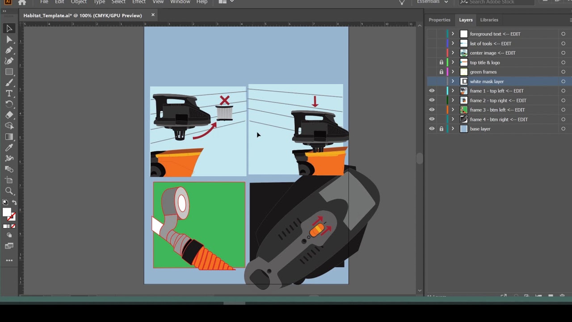Screen dimensions: 572x322
Task: Select the Type tool
Action: click(x=9, y=93)
